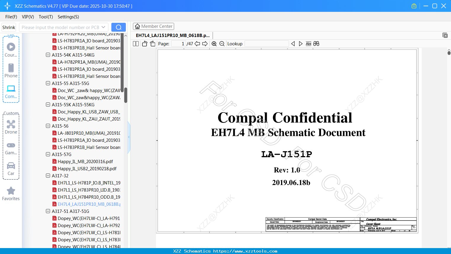451x254 pixels.
Task: Open Happy_IL_USB2_20190218.pdf
Action: (x=84, y=169)
